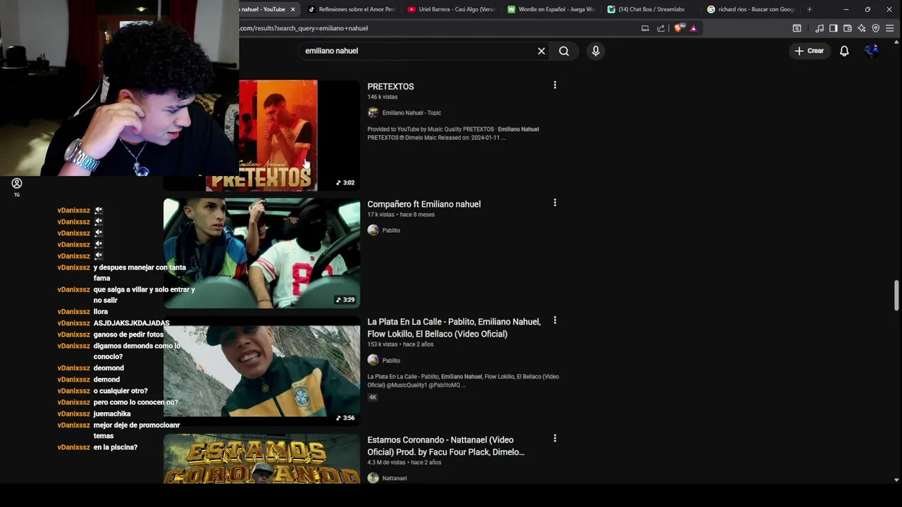Viewport: 902px width, 507px height.
Task: Open the more options menu for La Plata En La Calle
Action: (555, 320)
